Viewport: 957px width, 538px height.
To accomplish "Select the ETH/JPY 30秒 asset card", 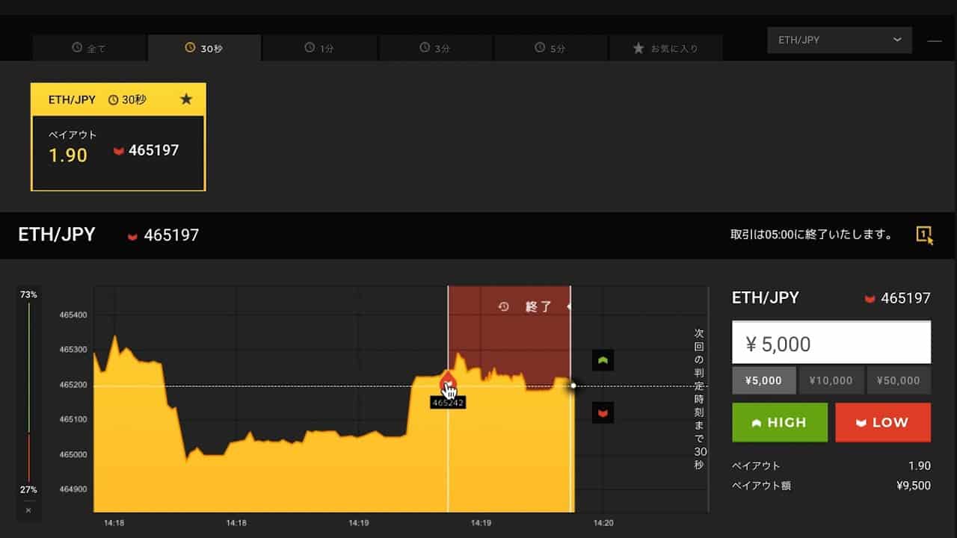I will pos(118,137).
